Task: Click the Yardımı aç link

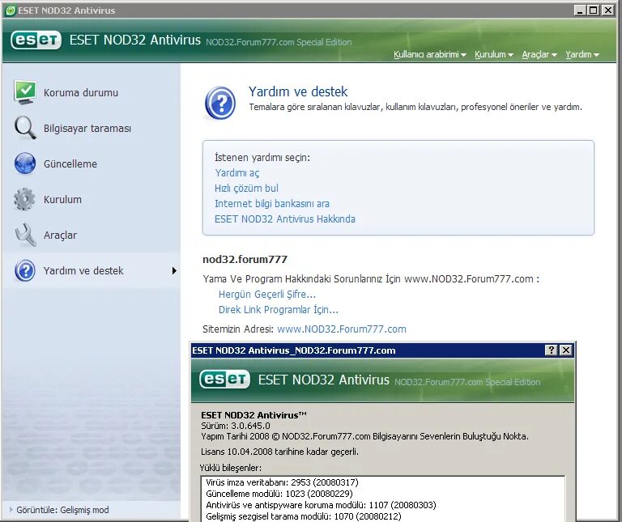Action: tap(236, 173)
